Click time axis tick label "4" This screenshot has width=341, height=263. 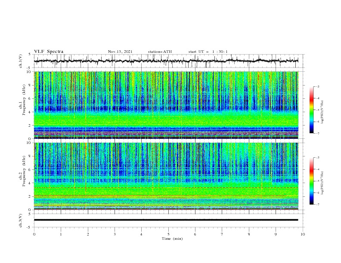141,234
